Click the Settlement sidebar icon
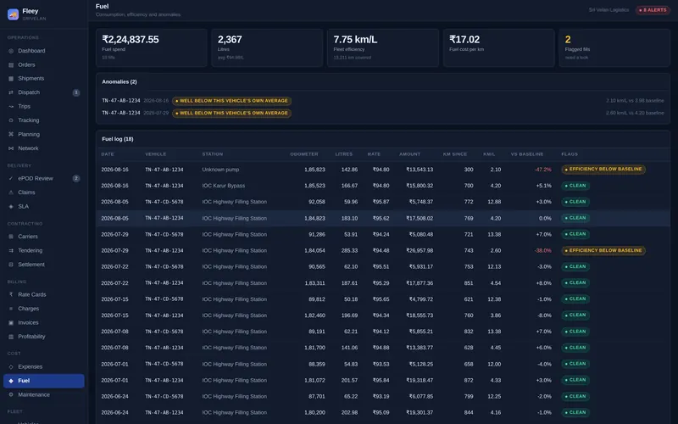This screenshot has height=424, width=678. [x=11, y=265]
